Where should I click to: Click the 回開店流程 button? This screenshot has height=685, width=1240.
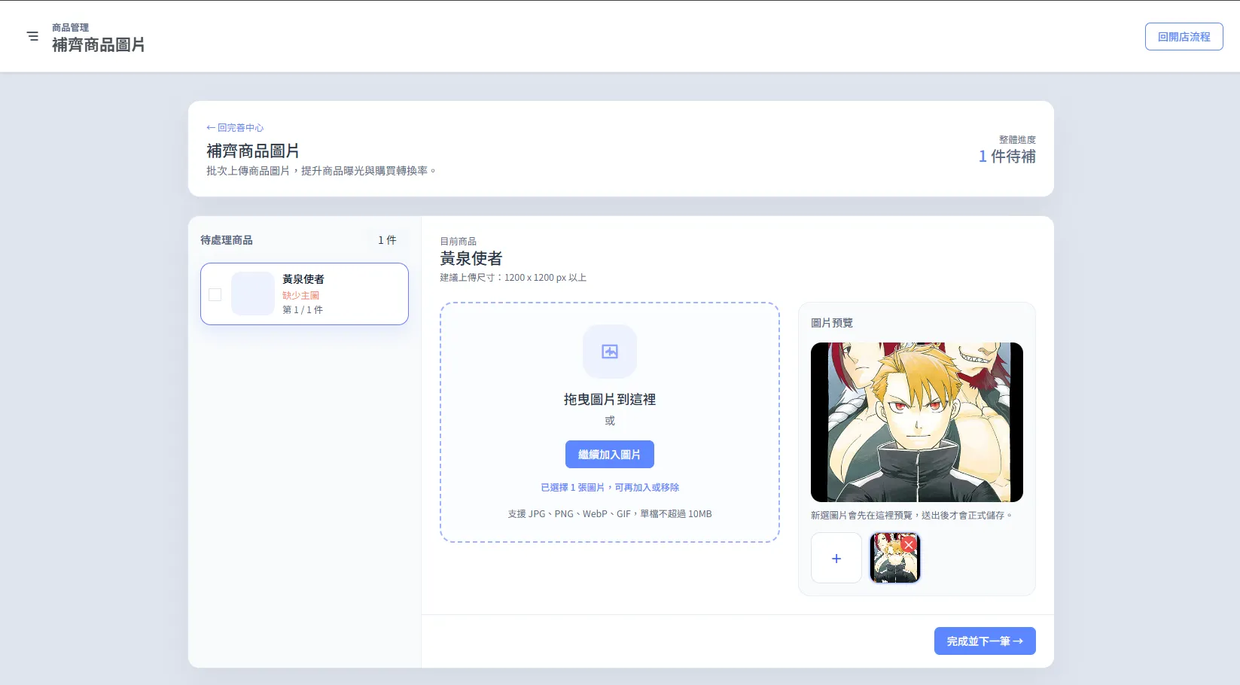[1184, 37]
